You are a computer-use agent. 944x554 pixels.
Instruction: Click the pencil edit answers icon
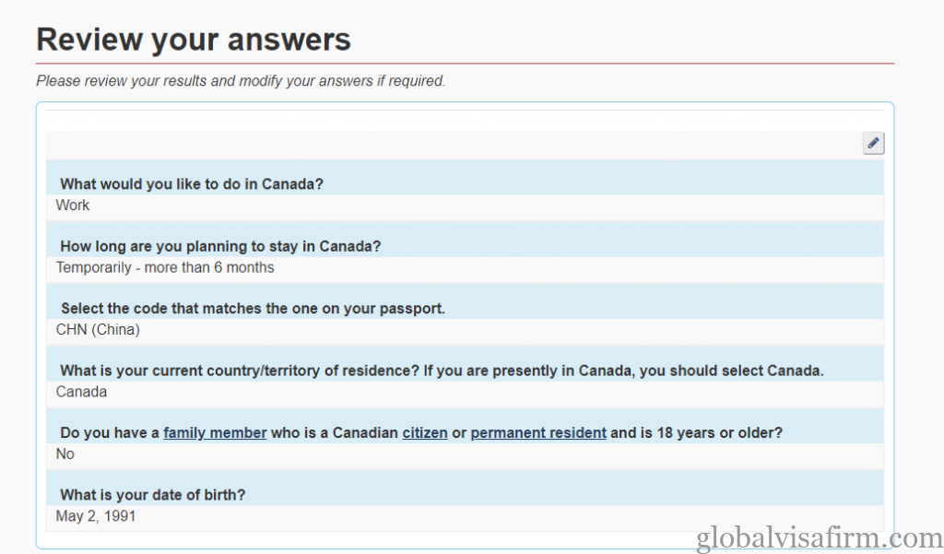click(x=873, y=143)
